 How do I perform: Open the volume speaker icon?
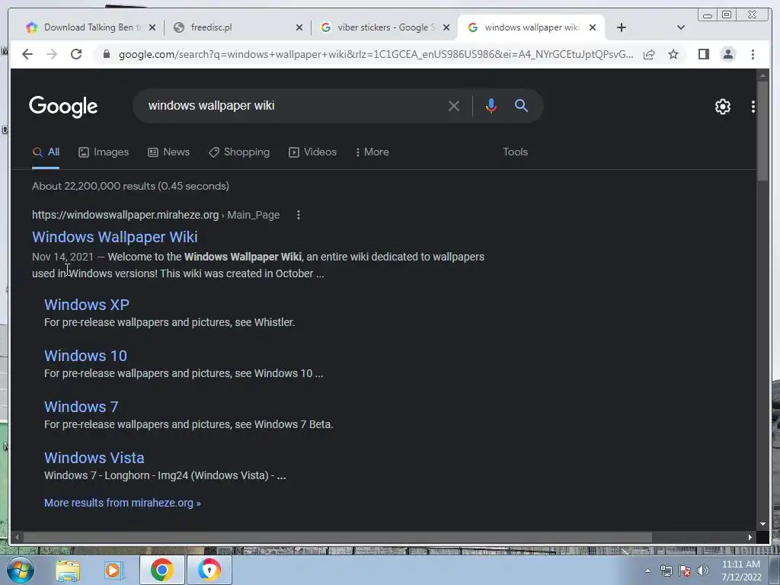[x=703, y=571]
